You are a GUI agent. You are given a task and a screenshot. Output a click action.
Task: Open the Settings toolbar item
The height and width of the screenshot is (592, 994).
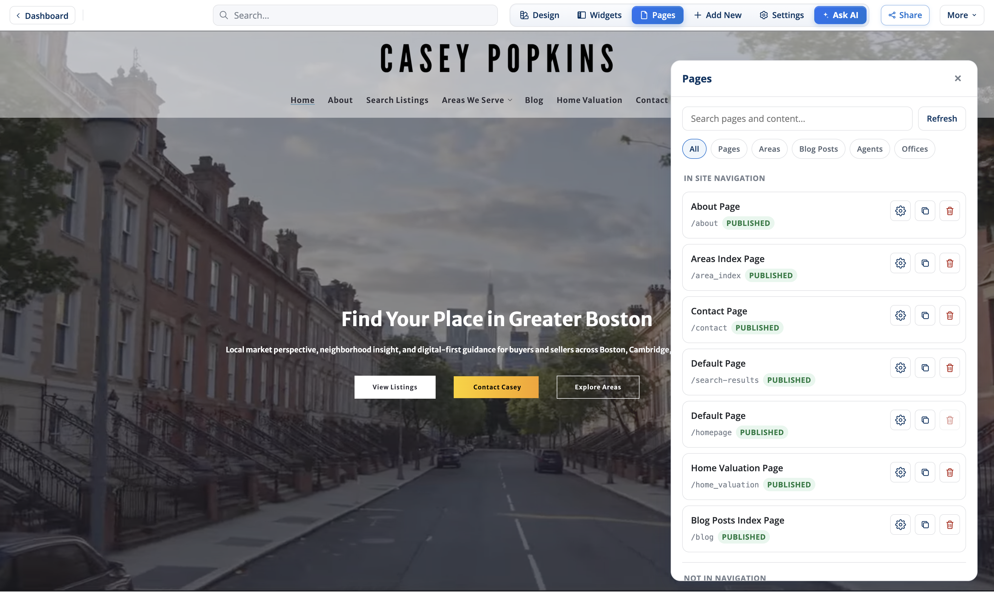781,15
